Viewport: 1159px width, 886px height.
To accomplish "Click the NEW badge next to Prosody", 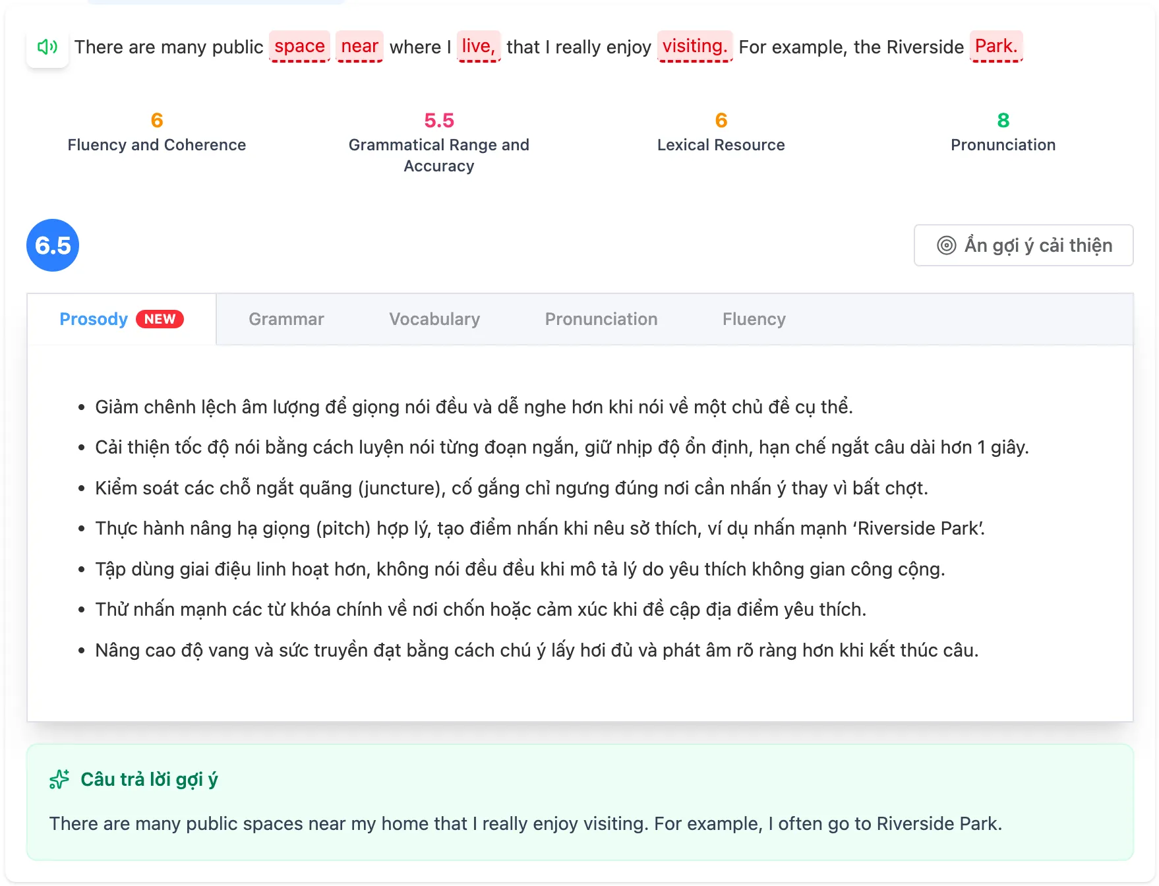I will [x=160, y=319].
